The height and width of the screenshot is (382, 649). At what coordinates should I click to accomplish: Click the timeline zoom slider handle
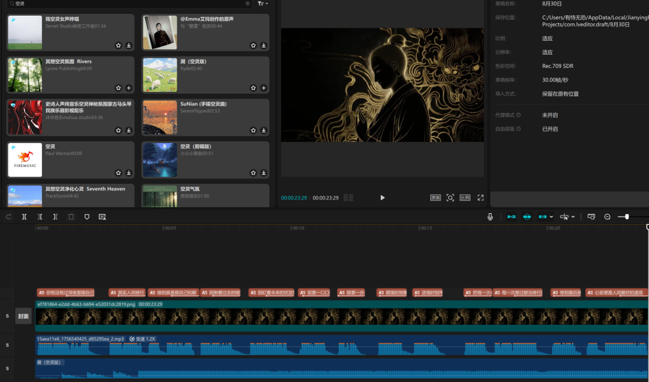click(x=627, y=217)
